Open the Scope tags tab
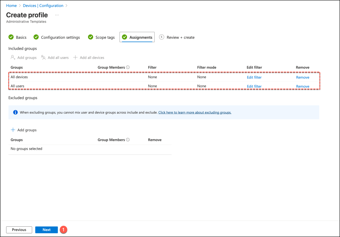Screen dimensions: 340x237 (105, 37)
